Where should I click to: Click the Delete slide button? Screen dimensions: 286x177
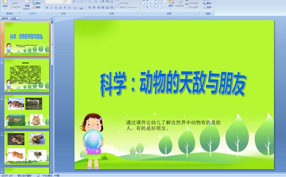point(37,7)
